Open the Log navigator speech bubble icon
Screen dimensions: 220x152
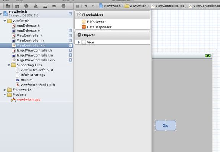pyautogui.click(x=63, y=6)
